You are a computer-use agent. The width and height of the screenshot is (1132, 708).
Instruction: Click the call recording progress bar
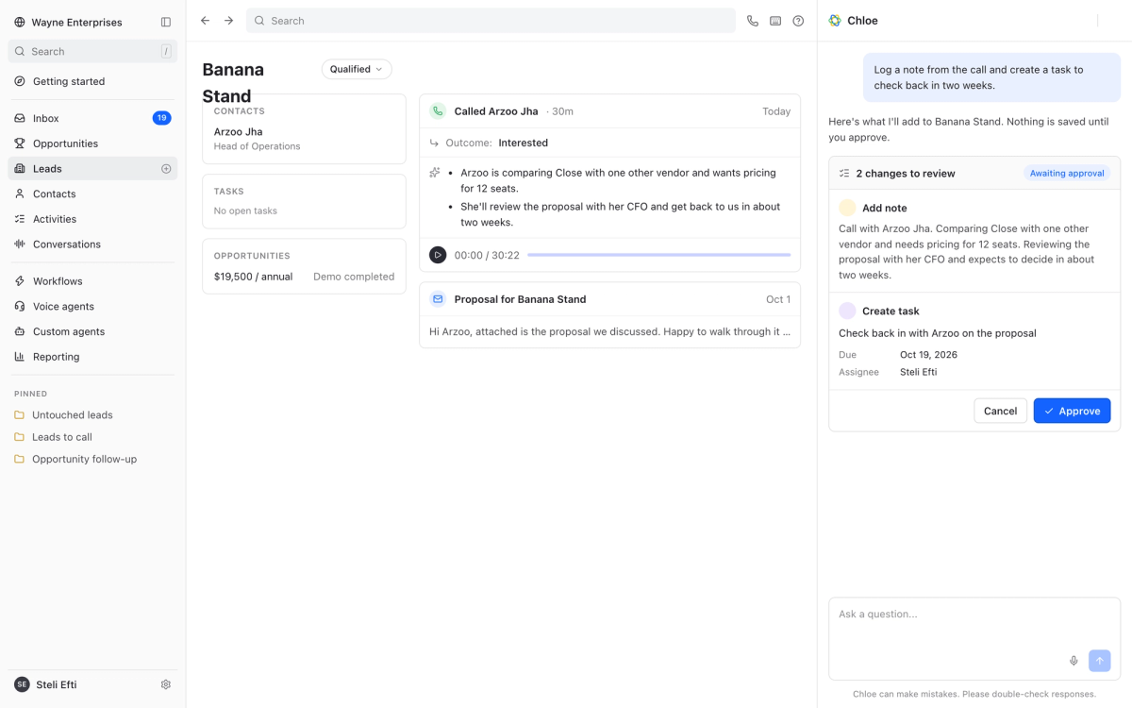pos(658,255)
